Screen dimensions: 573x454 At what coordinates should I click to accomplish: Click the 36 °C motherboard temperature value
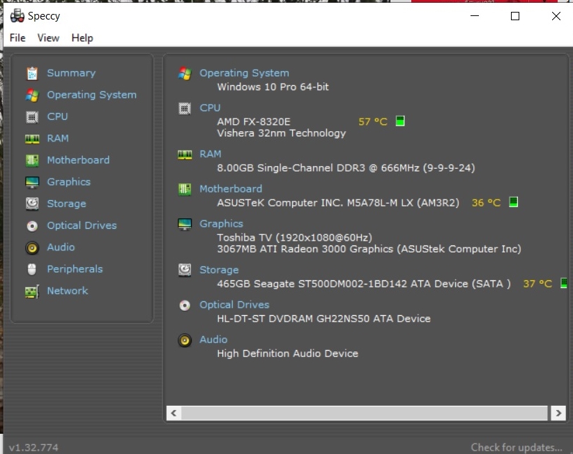pos(486,203)
